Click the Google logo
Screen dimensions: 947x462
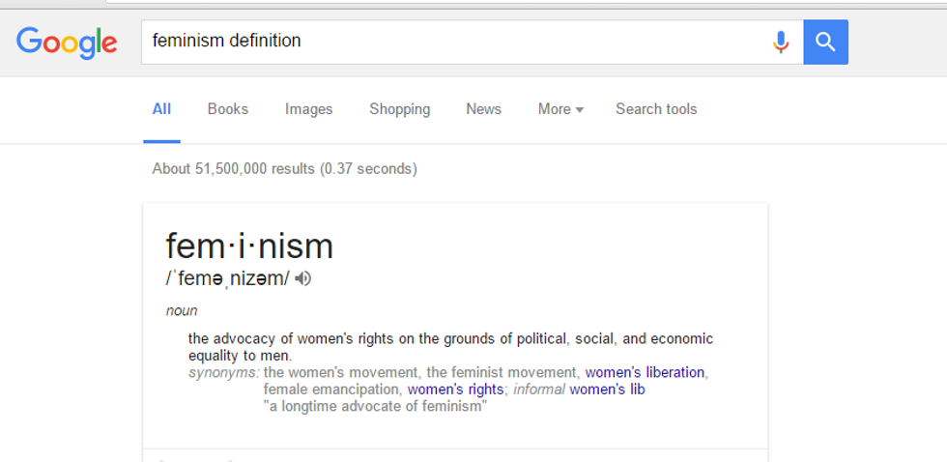(67, 42)
